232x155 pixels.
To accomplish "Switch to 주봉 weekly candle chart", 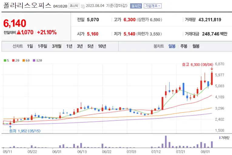I will pos(184,46).
